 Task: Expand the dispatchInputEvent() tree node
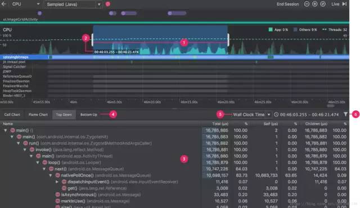coord(57,182)
